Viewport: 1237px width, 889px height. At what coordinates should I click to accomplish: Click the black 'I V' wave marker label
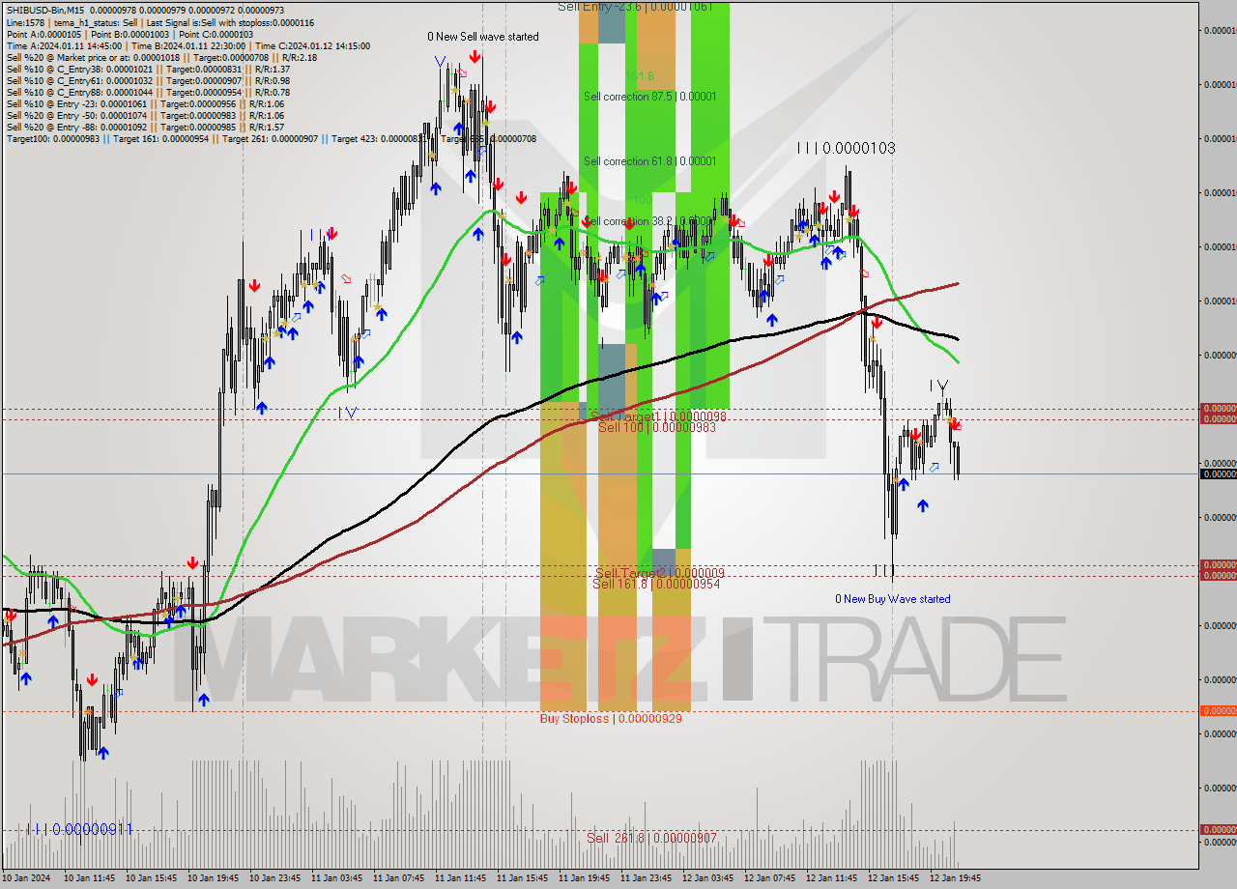point(938,386)
